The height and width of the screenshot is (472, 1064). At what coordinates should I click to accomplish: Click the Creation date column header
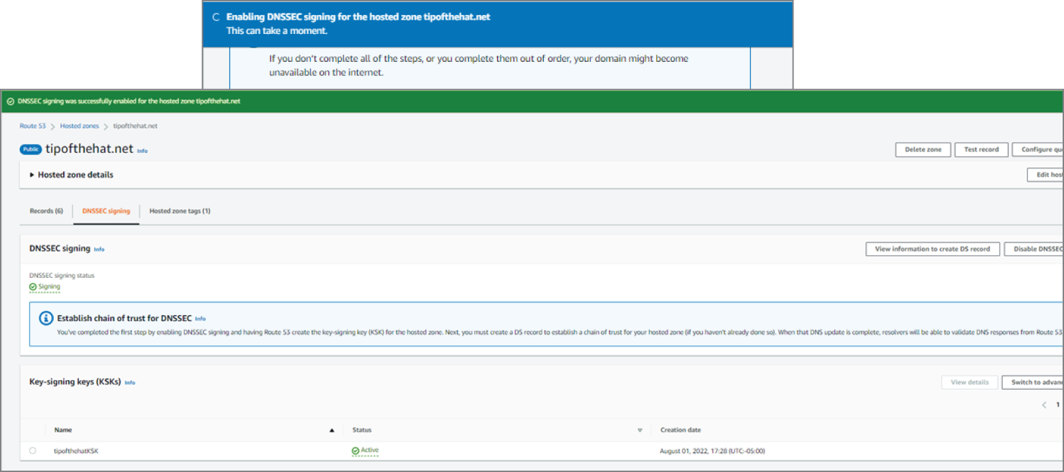(x=681, y=430)
